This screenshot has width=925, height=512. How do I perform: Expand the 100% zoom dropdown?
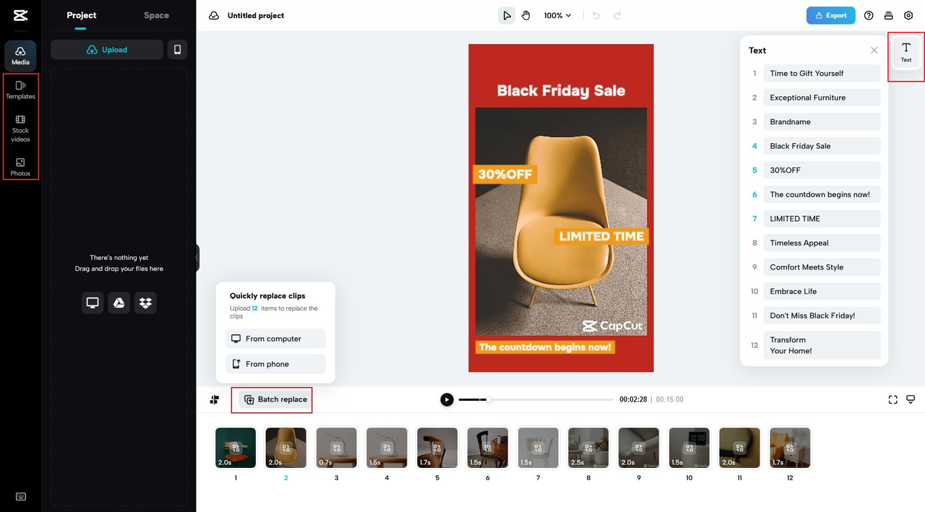pos(557,15)
